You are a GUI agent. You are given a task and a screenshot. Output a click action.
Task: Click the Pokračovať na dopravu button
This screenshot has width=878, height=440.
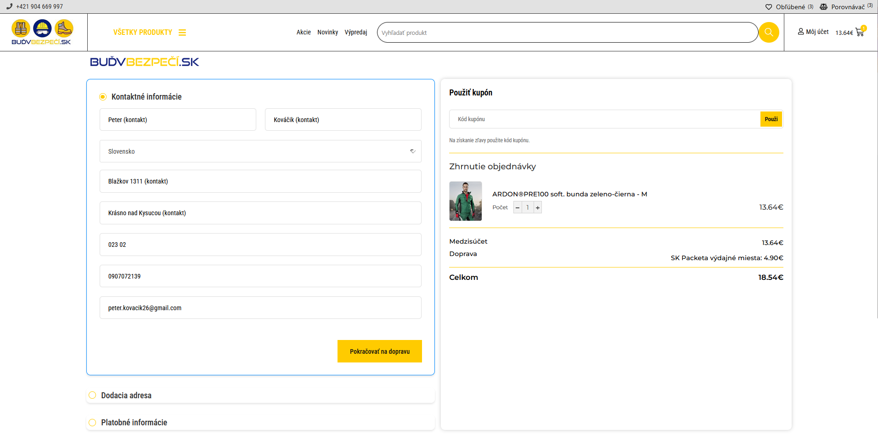pyautogui.click(x=379, y=351)
